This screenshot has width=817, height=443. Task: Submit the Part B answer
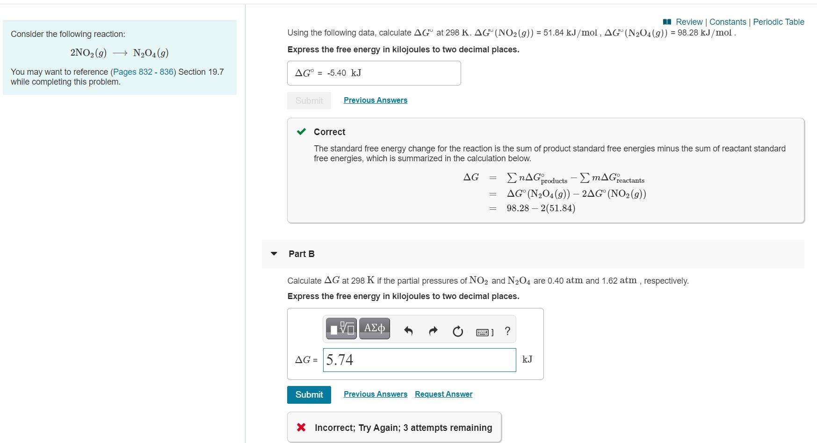click(x=309, y=394)
